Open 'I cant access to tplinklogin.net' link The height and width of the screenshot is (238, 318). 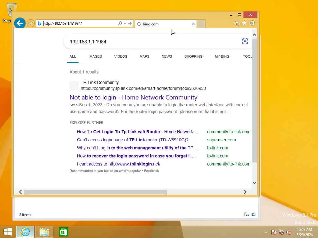pyautogui.click(x=119, y=164)
